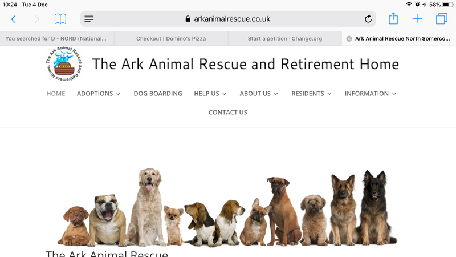Open the Dog Boarding page

coord(158,94)
